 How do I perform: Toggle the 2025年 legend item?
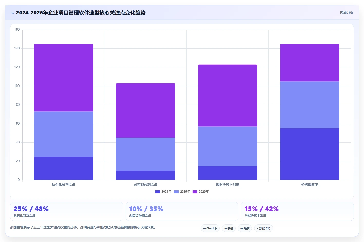click(x=182, y=192)
